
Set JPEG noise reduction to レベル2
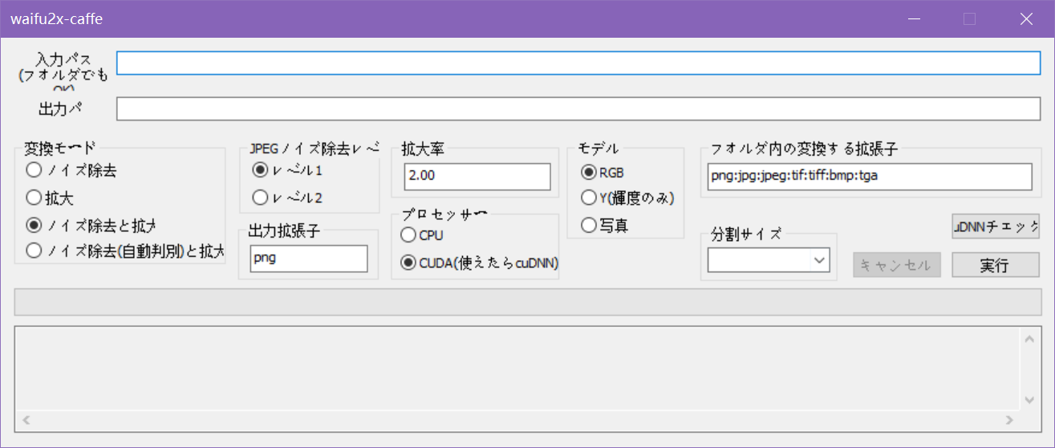tap(287, 197)
